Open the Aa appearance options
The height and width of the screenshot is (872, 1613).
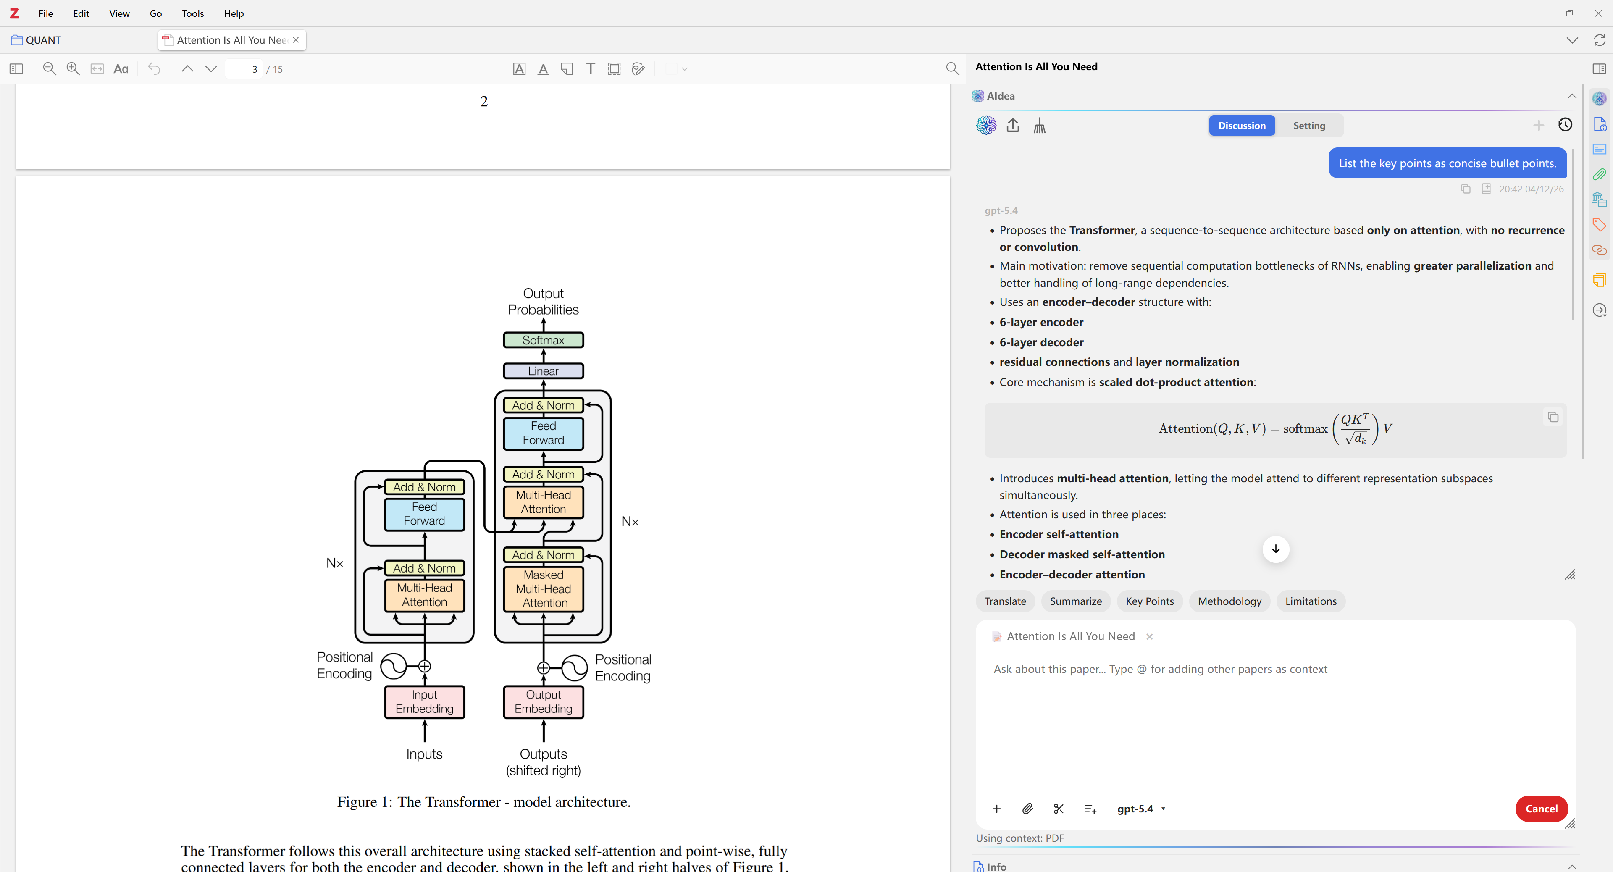click(x=121, y=69)
